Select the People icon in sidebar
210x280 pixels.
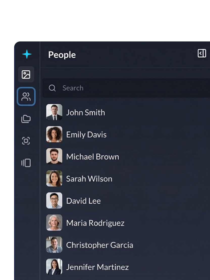click(27, 96)
